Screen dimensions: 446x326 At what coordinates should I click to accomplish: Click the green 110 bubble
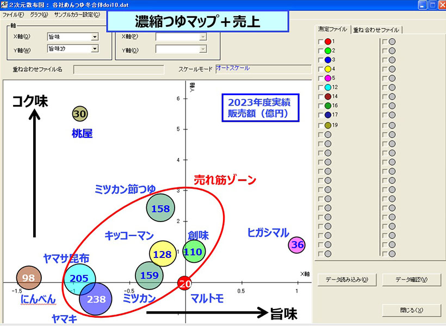(194, 252)
